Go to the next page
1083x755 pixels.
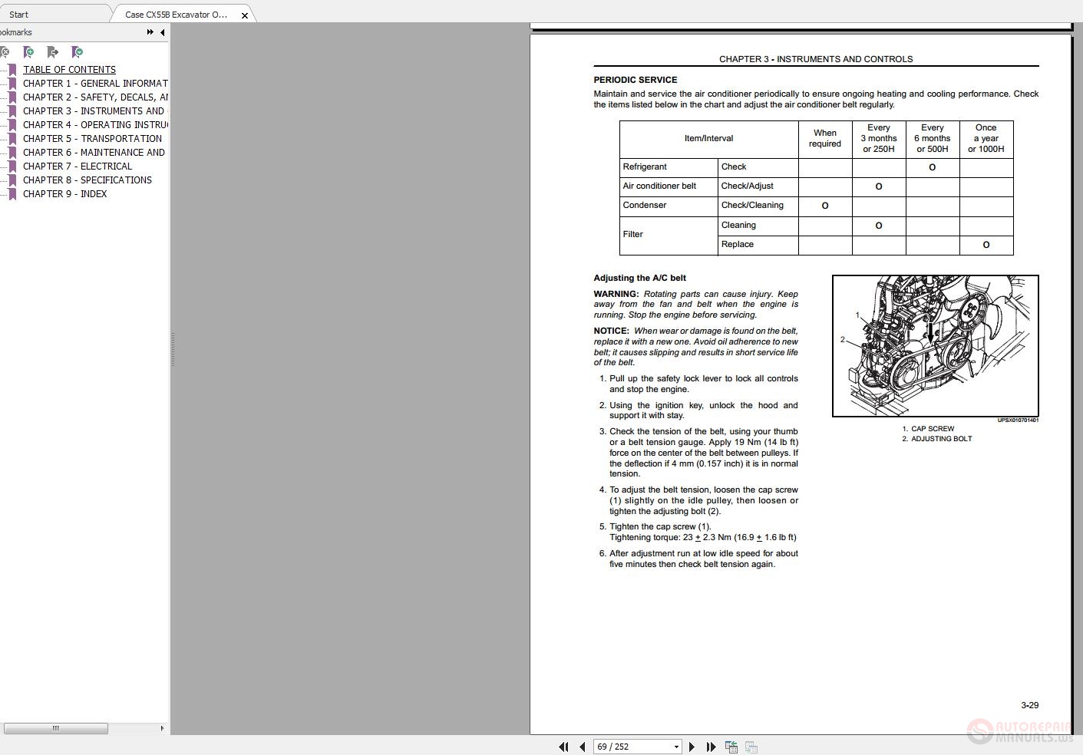692,747
